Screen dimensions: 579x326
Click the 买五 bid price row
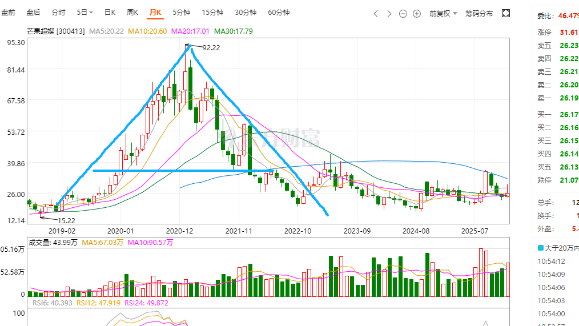tap(558, 167)
